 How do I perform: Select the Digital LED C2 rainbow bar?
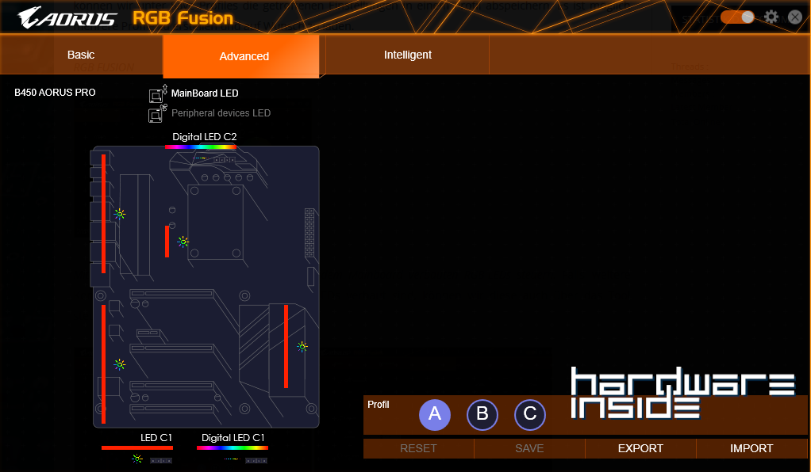(201, 147)
